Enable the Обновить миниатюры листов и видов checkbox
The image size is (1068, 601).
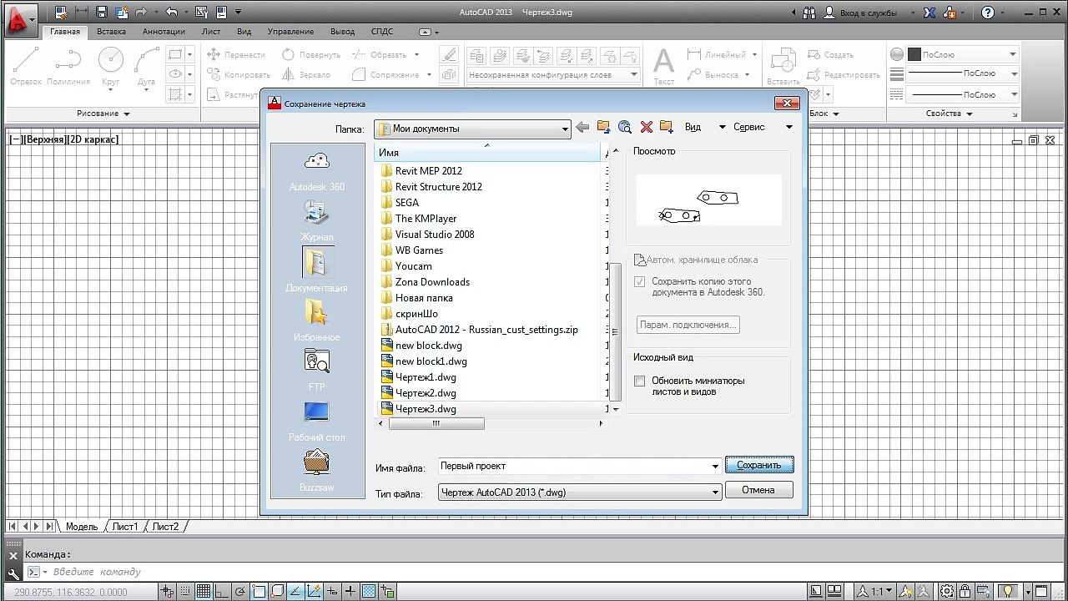(x=640, y=381)
